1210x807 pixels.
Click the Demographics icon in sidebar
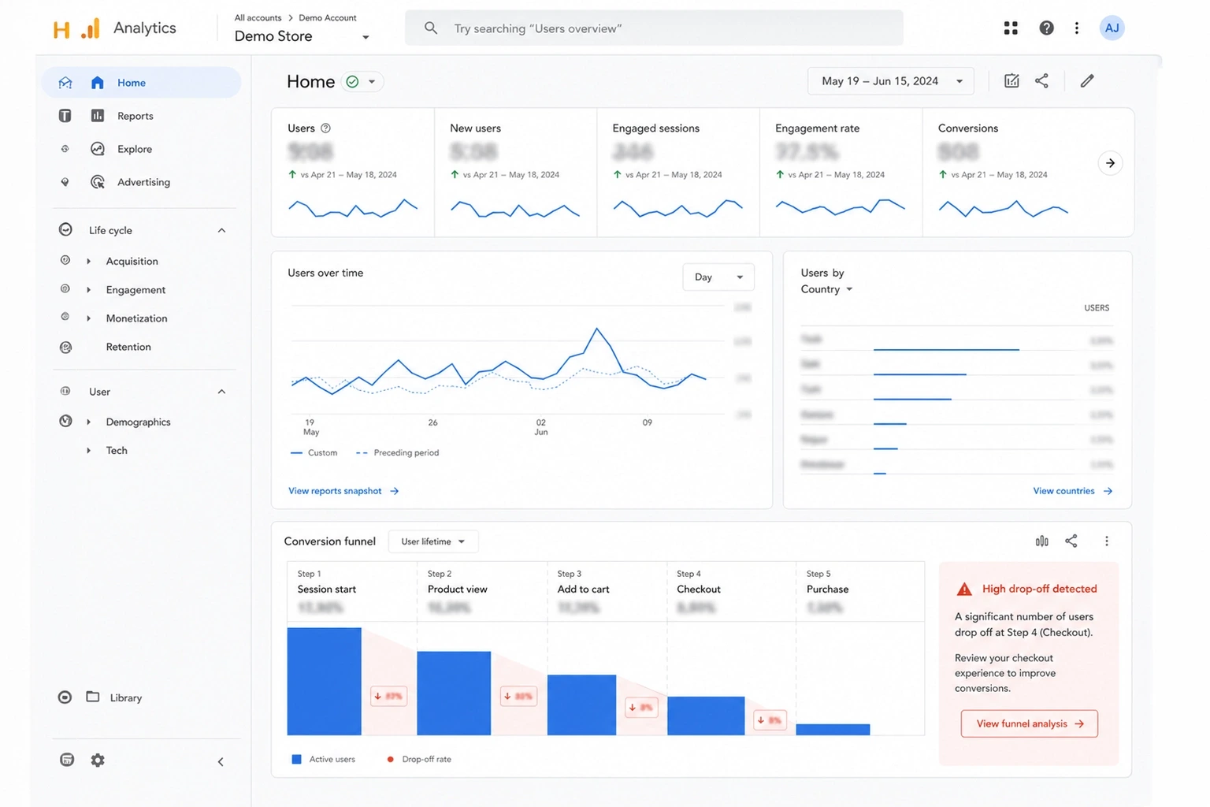coord(66,422)
